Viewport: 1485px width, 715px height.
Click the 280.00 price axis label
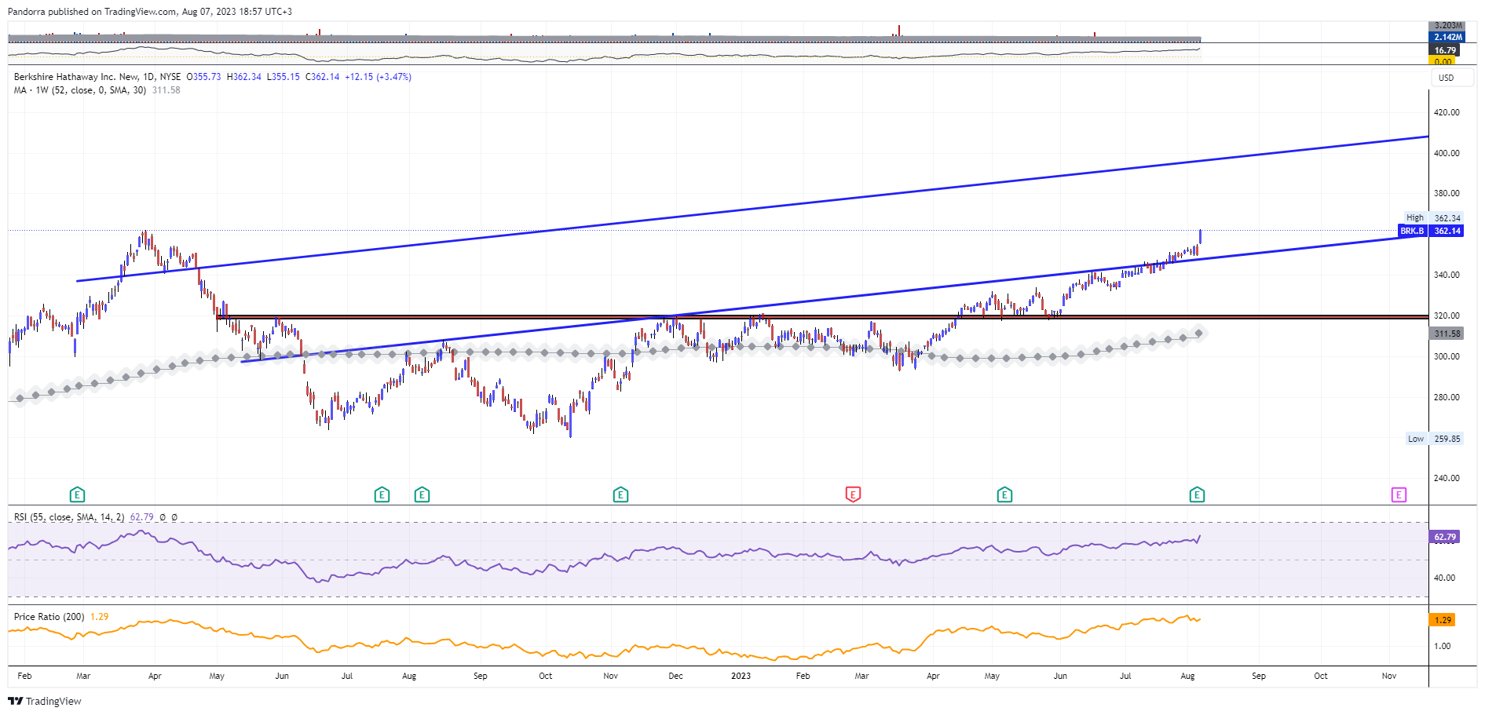[x=1447, y=397]
